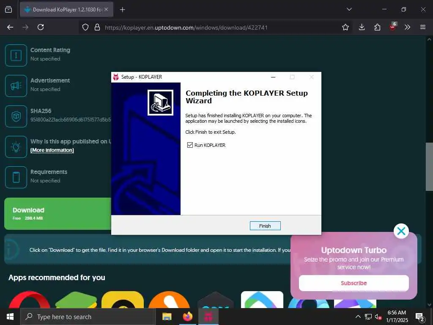Screen dimensions: 433x325
Task: Click the Content Rating info icon
Action: tap(16, 55)
